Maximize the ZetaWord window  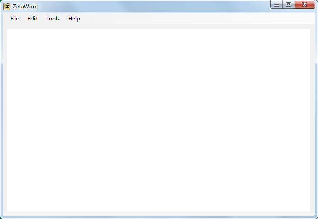tap(288, 5)
